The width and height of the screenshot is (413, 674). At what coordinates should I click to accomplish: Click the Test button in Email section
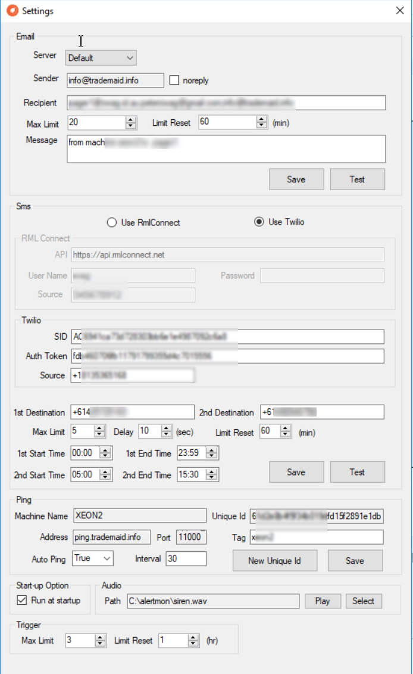coord(357,179)
